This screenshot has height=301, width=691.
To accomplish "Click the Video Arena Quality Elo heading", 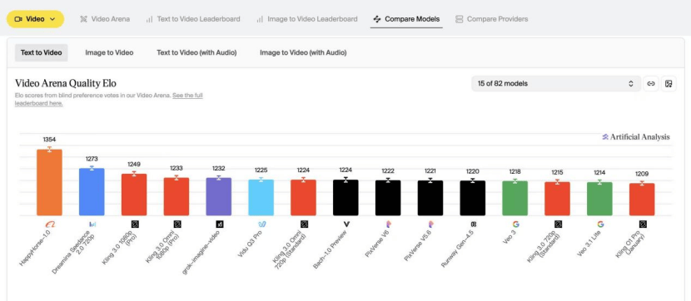I will point(66,83).
